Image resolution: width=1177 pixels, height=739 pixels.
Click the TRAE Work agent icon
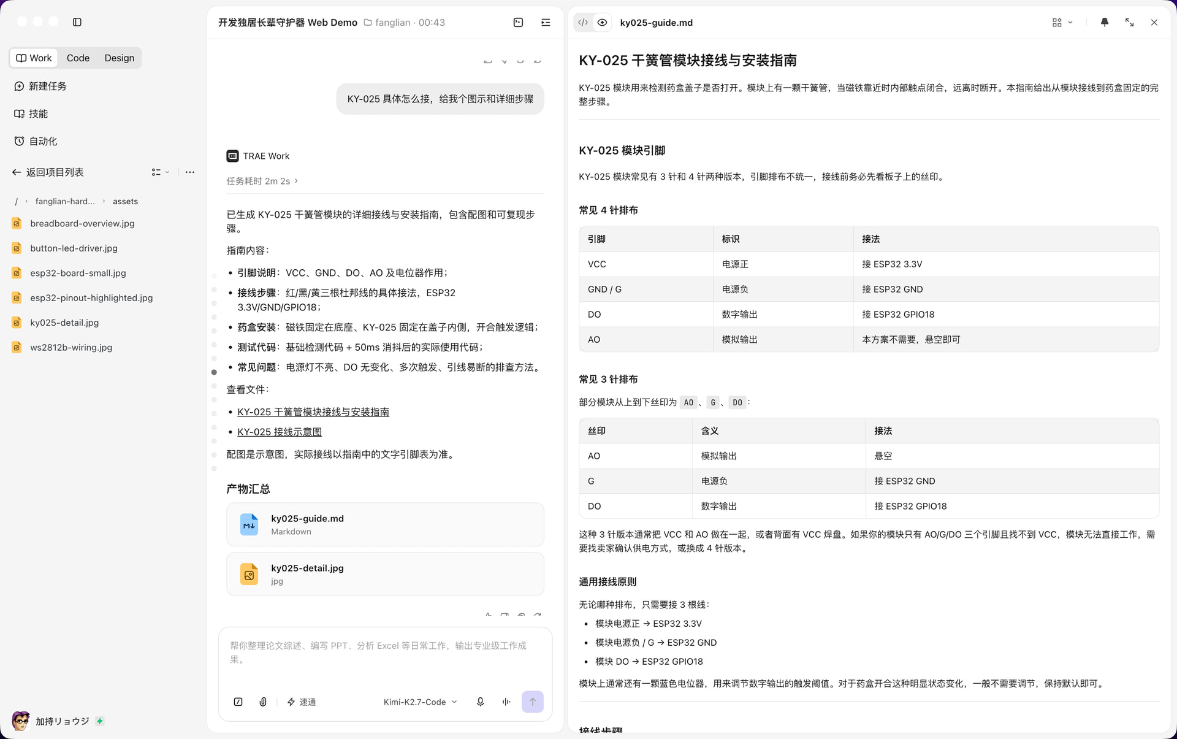coord(232,156)
